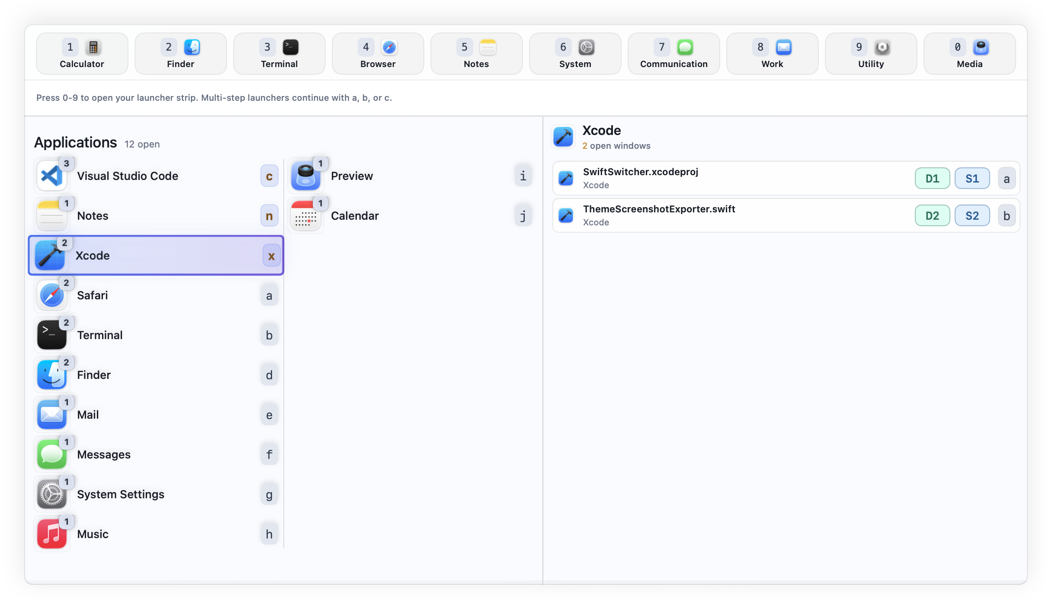Click the 'a' shortcut key beside Safari
Image resolution: width=1052 pixels, height=609 pixels.
point(269,295)
